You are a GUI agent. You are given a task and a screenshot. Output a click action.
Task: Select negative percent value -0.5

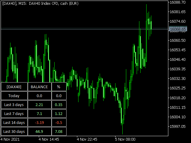click(58, 122)
